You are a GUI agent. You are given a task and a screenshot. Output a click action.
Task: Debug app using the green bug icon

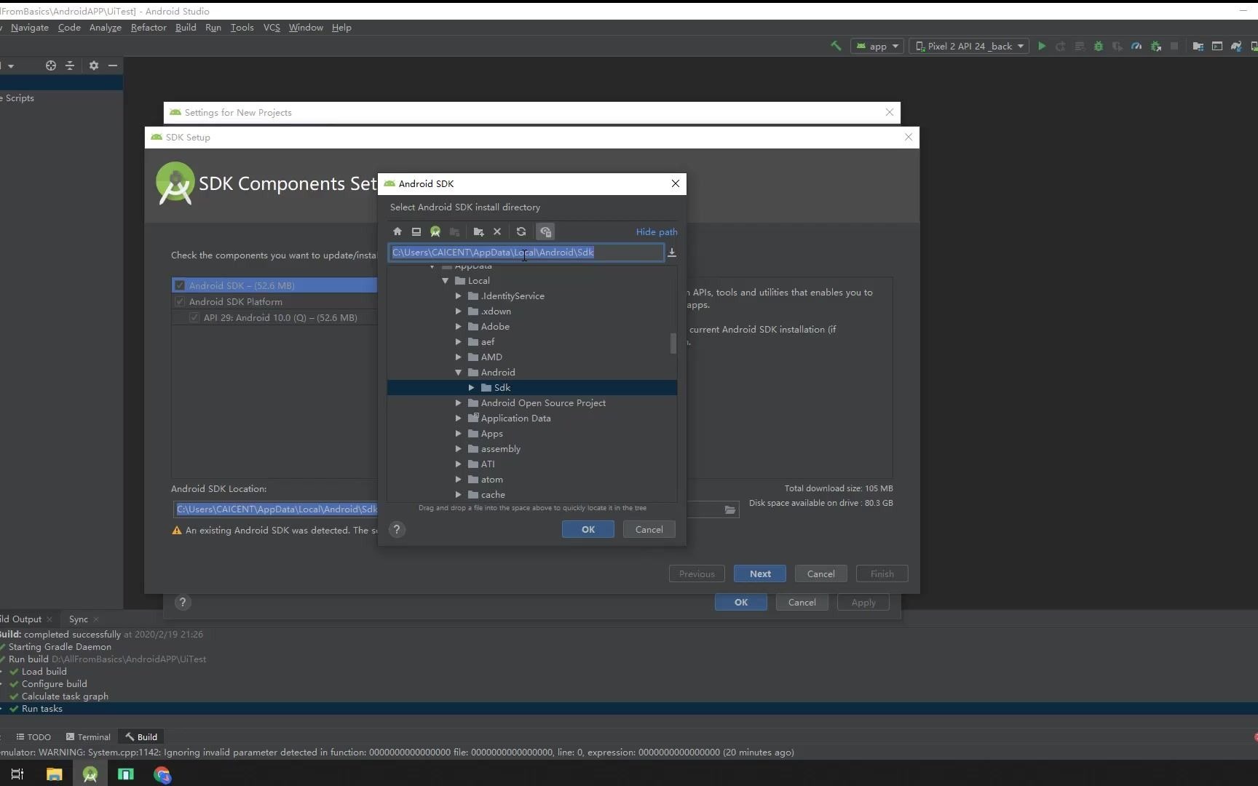coord(1099,46)
